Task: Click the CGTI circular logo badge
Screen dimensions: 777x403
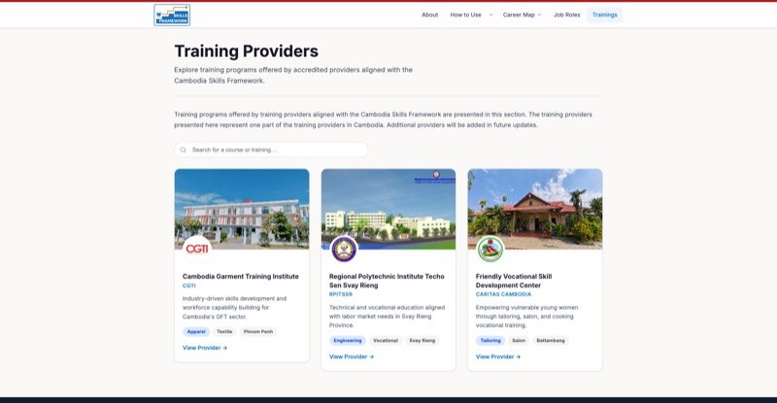Action: (197, 249)
